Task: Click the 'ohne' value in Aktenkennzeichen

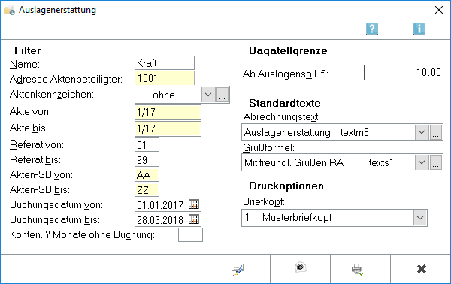Action: tap(164, 95)
